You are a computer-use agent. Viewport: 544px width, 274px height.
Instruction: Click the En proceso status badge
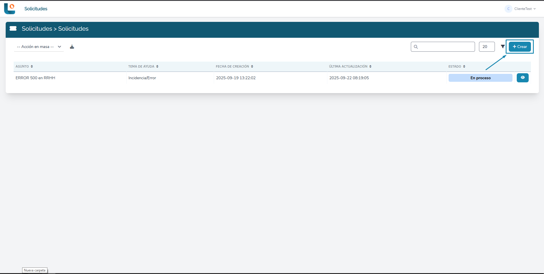[480, 78]
